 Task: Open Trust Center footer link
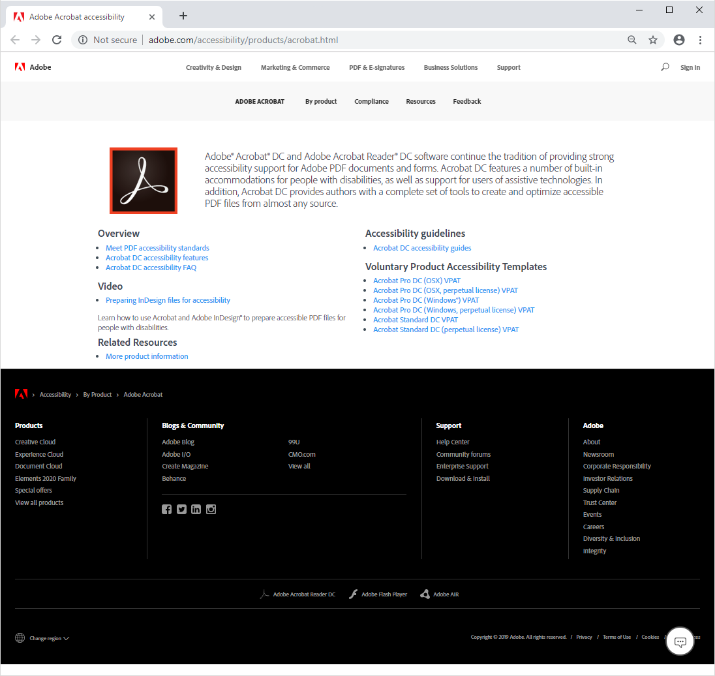[x=600, y=502]
